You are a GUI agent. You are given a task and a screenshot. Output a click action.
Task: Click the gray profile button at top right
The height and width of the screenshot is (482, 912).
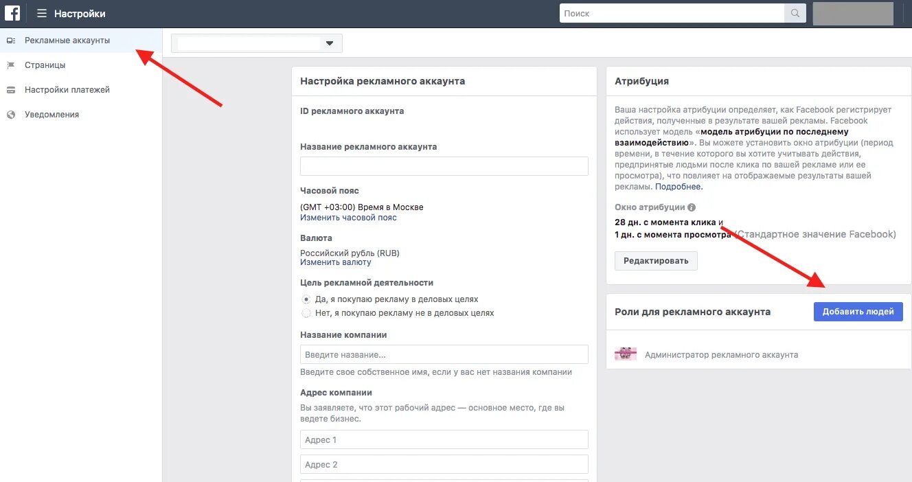click(x=853, y=13)
